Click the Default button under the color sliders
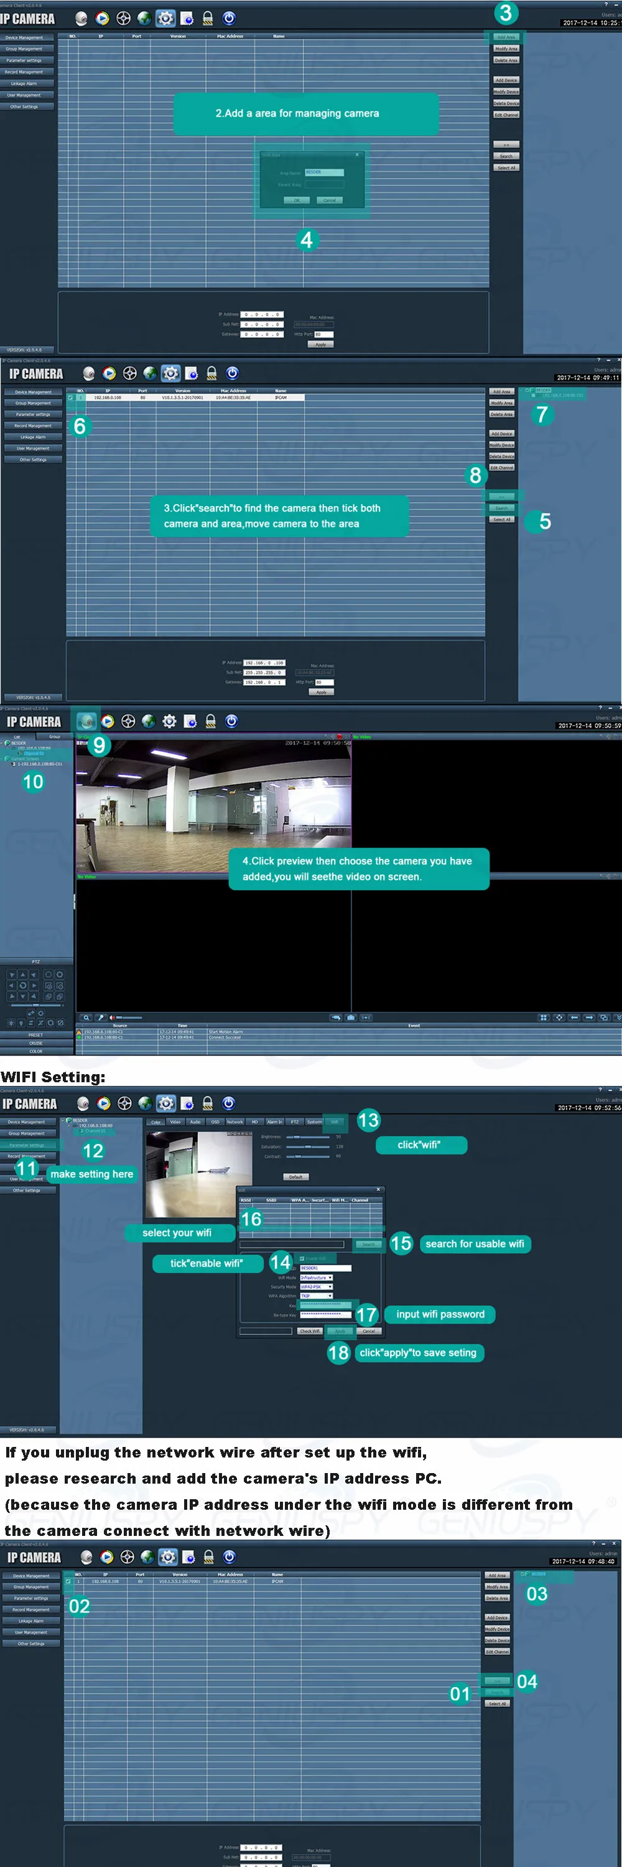 tap(296, 1176)
